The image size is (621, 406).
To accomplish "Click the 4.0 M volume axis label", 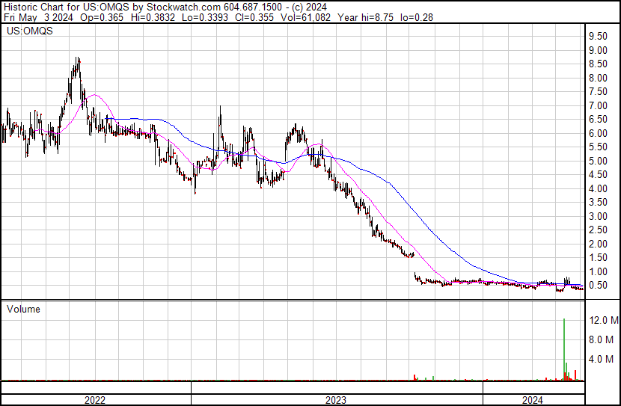I will [601, 359].
